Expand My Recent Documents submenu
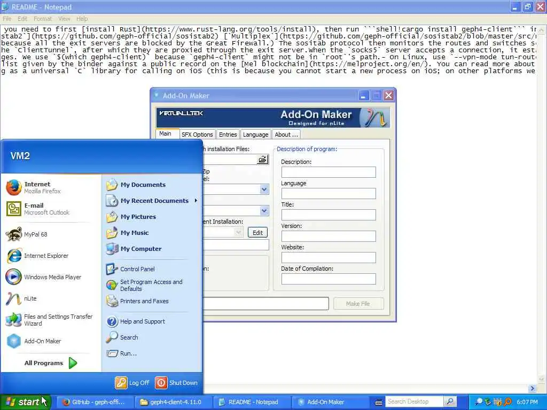This screenshot has width=547, height=410. [x=152, y=201]
